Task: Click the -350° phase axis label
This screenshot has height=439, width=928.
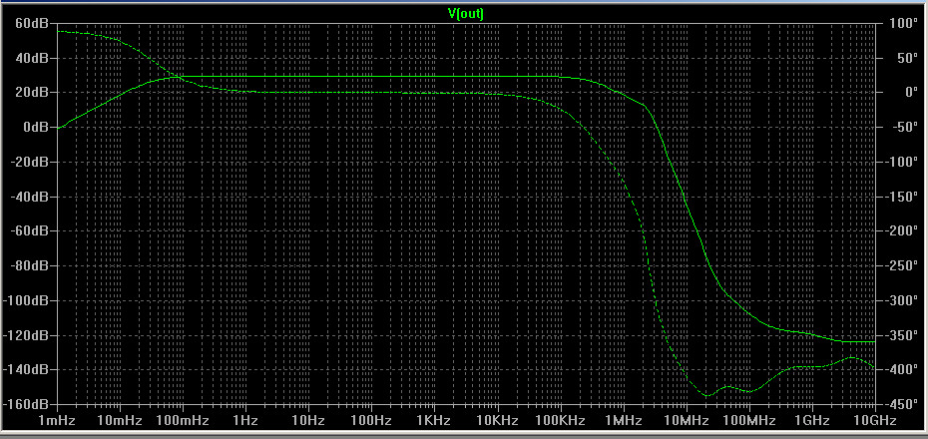Action: click(900, 335)
